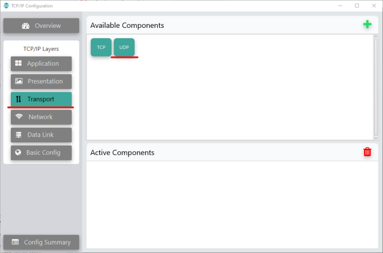Open the Network layer section

click(x=41, y=117)
